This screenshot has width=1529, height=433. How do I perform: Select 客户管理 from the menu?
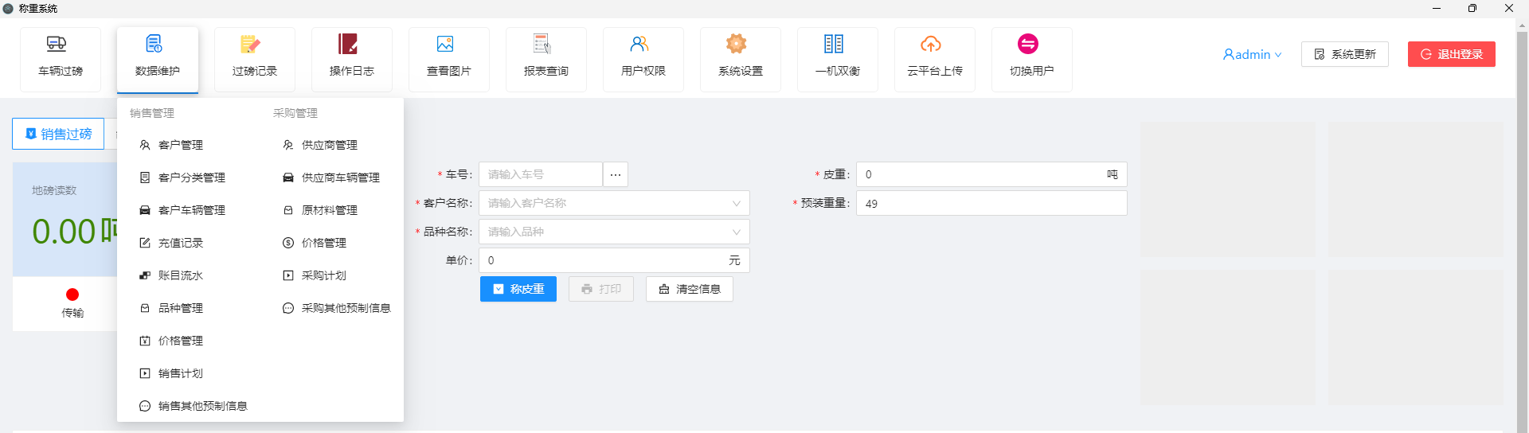click(x=180, y=145)
